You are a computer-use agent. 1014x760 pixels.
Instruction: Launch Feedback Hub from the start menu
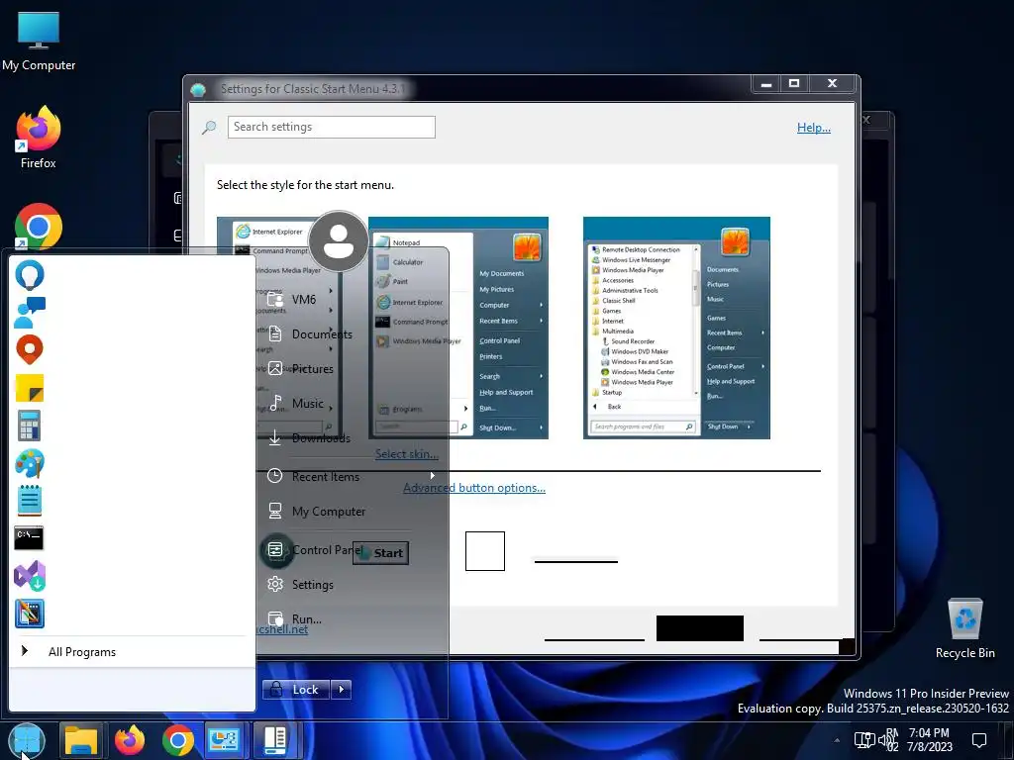(x=30, y=312)
